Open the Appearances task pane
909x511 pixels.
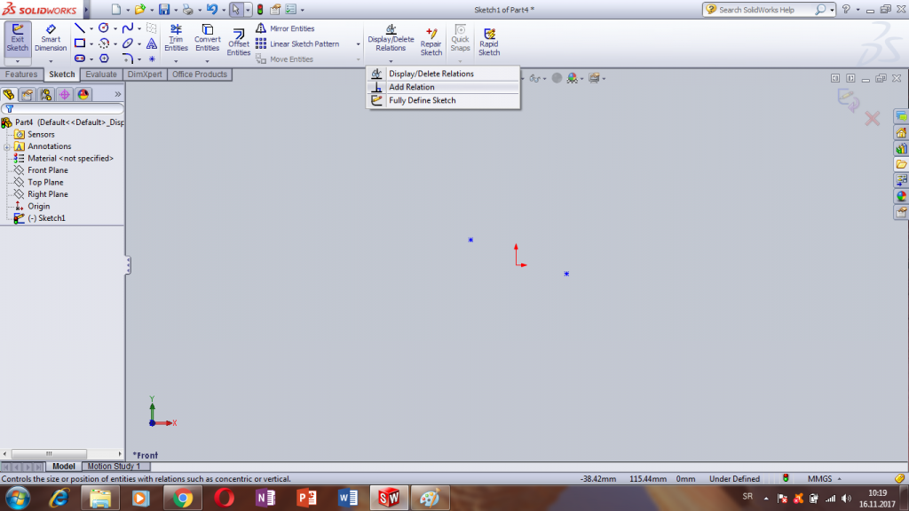point(901,196)
